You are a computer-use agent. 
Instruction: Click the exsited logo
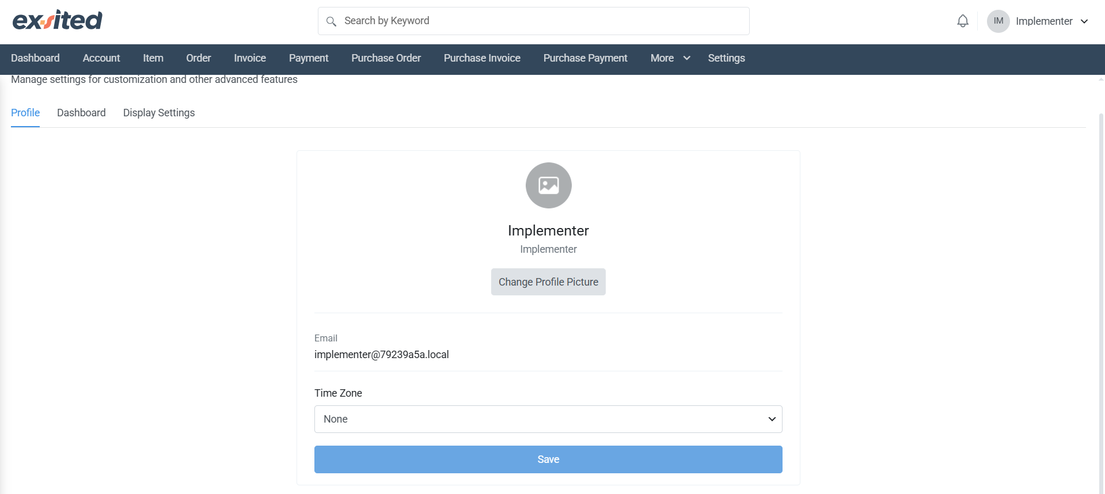tap(58, 21)
